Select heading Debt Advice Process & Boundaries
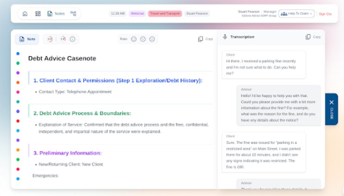This screenshot has height=196, width=344. pyautogui.click(x=82, y=114)
